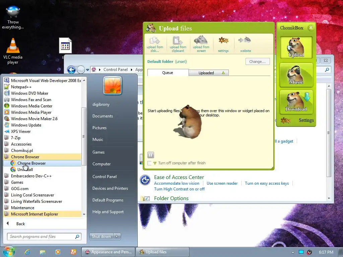This screenshot has width=343, height=257.
Task: Expand the Microsoft Internet Explorer folder
Action: tap(42, 214)
